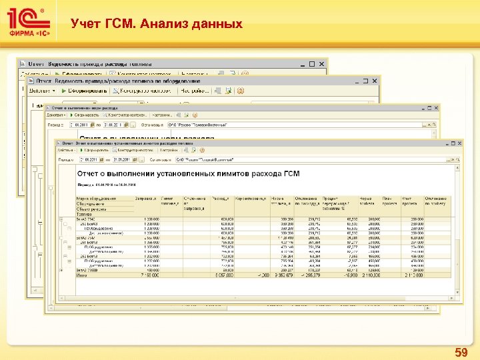This screenshot has height=360, width=480.
Task: Open Настройки in equipment fuel statement window
Action: [x=195, y=91]
